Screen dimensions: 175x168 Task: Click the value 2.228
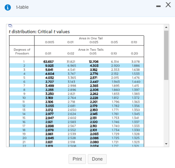click(x=94, y=98)
